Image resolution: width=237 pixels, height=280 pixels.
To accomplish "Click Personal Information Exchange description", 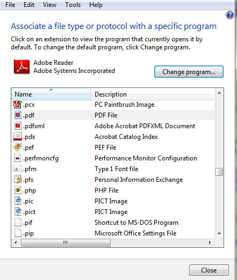I will (139, 180).
